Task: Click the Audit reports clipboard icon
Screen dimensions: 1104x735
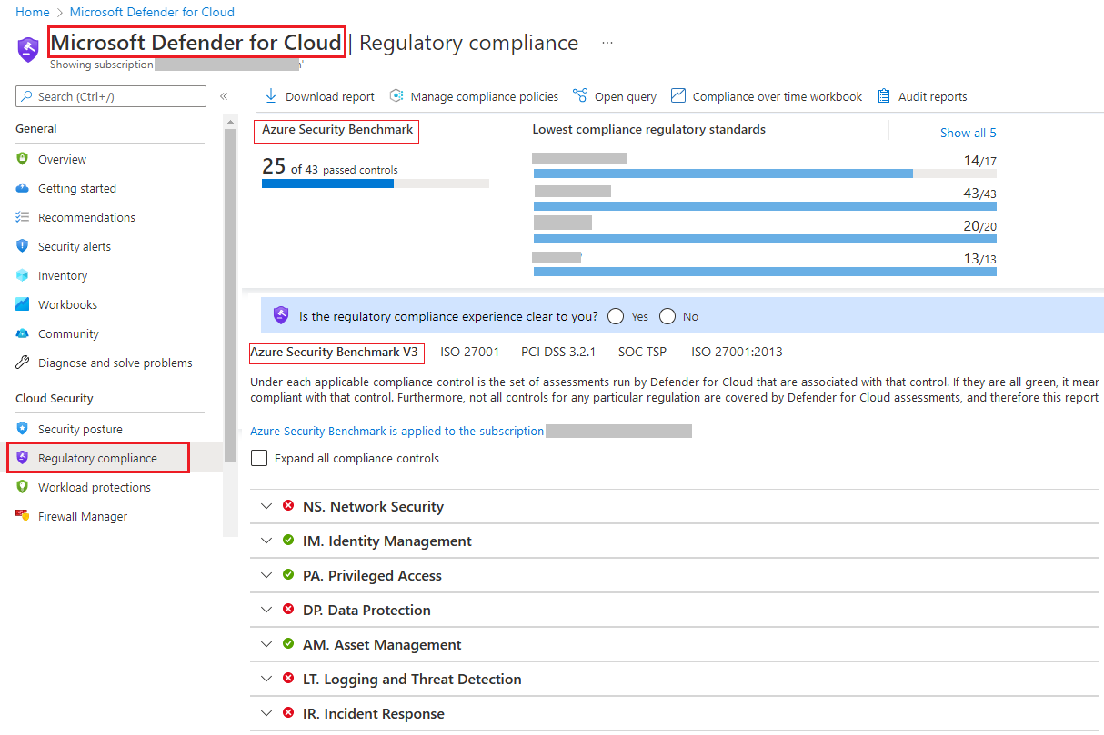Action: click(884, 95)
